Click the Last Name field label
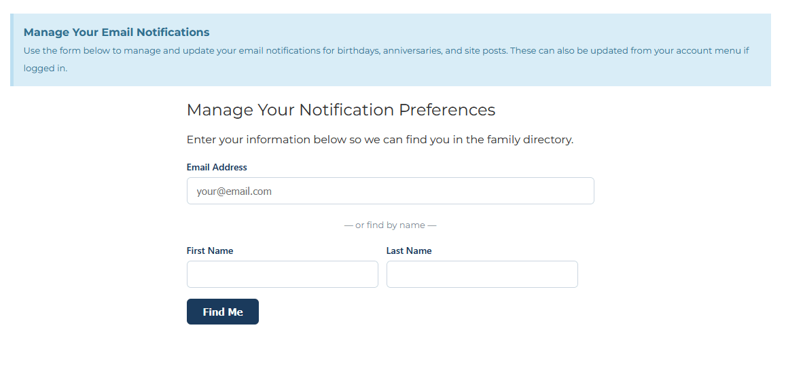Screen dimensions: 786x370 [x=409, y=251]
